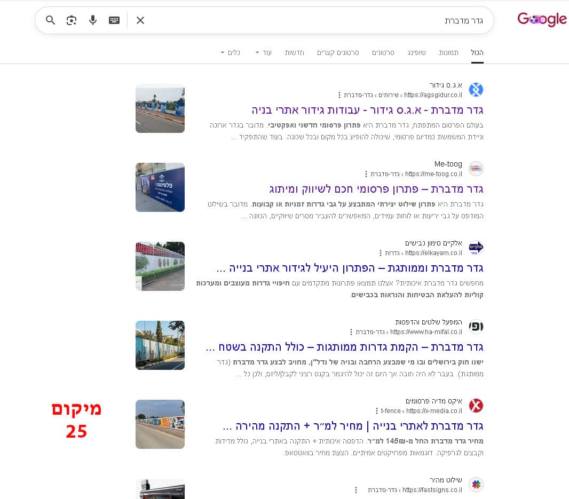
Task: Open the on-screen keyboard icon
Action: click(x=114, y=20)
